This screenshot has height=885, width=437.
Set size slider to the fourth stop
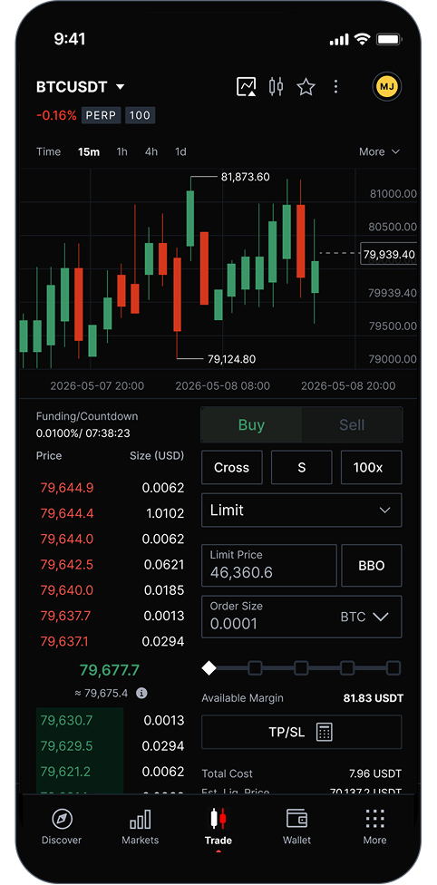(347, 668)
